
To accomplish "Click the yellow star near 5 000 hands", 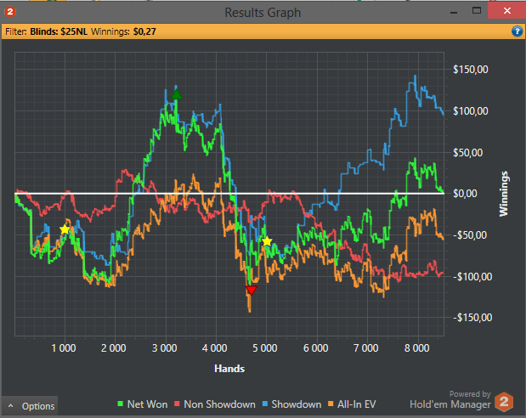I will [267, 241].
